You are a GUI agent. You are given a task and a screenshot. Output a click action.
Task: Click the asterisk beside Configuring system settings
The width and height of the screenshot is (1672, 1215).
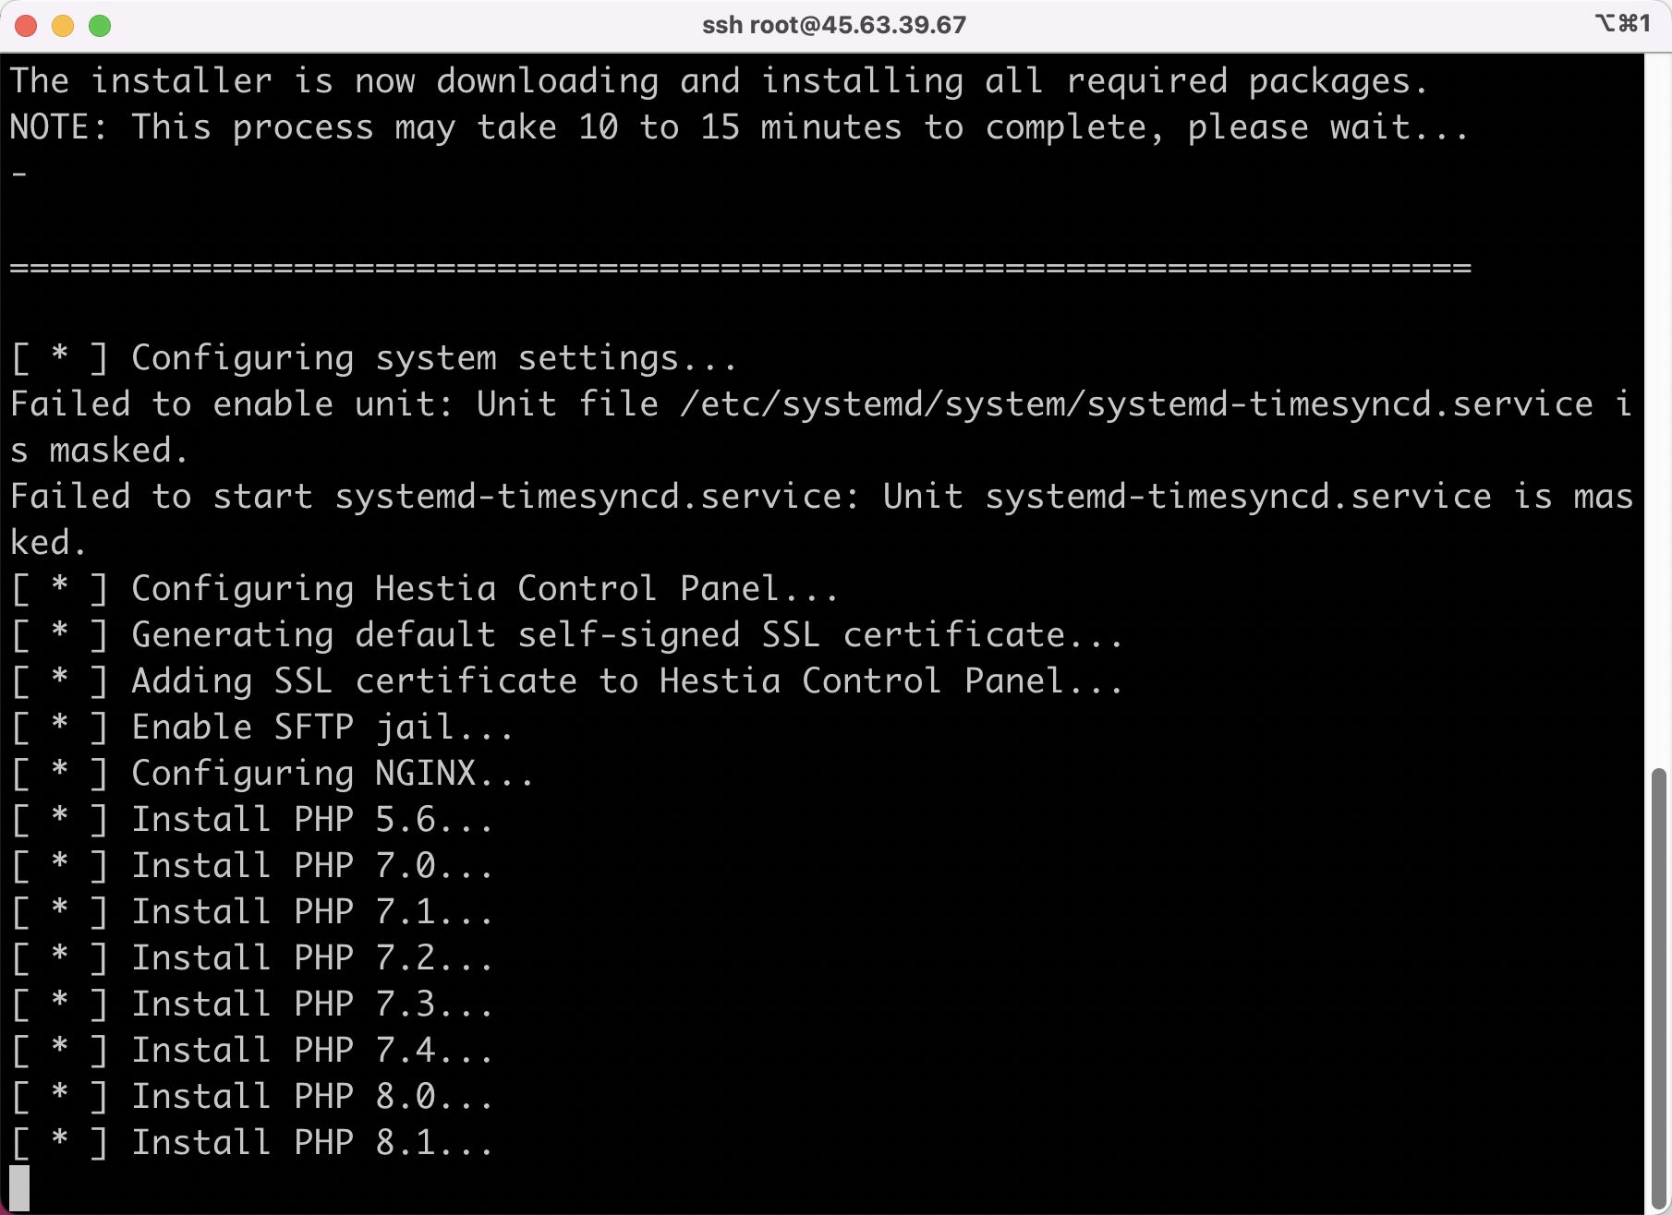[60, 355]
